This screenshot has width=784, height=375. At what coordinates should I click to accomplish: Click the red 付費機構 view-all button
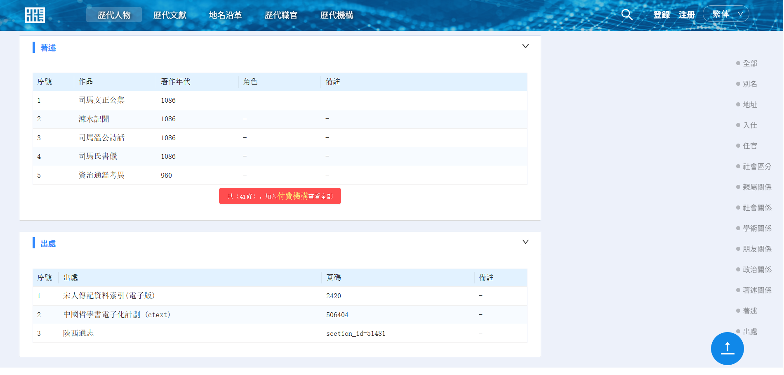tap(280, 196)
